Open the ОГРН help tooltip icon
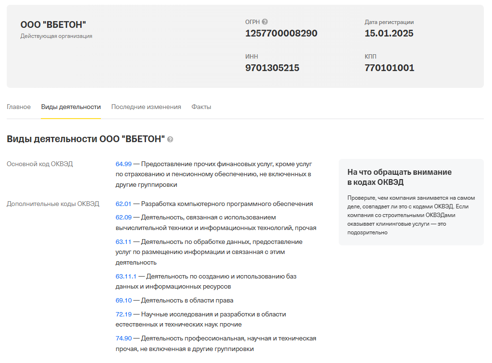 (x=264, y=21)
